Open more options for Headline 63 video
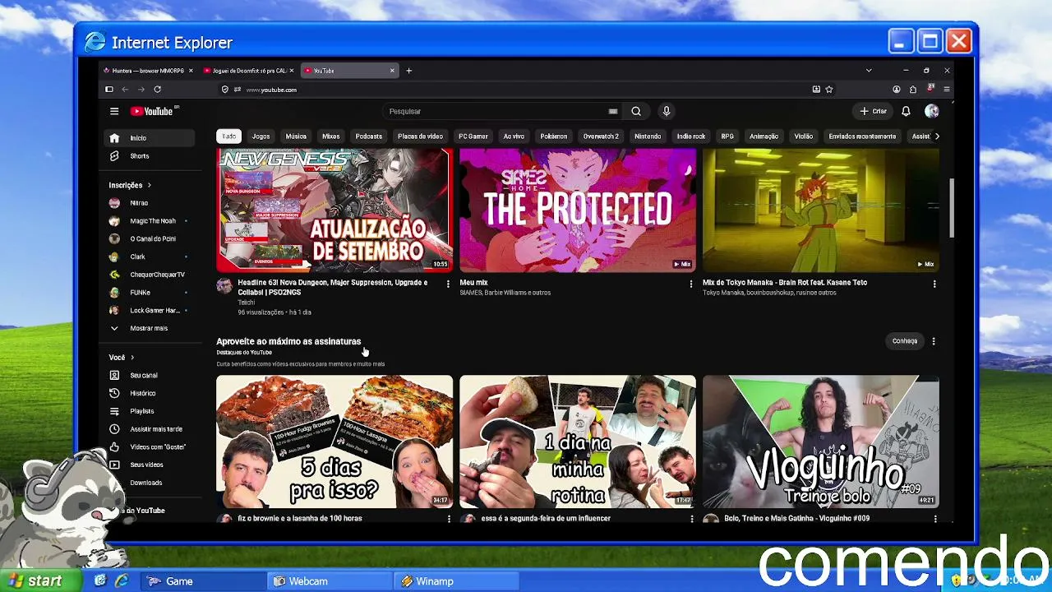The width and height of the screenshot is (1052, 592). tap(448, 284)
